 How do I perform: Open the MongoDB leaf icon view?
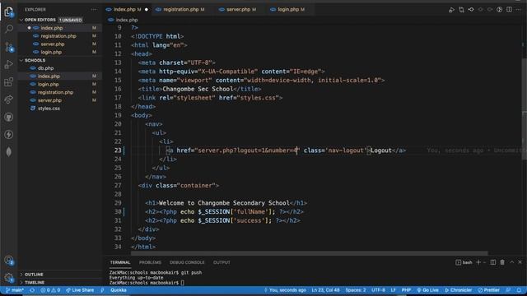pyautogui.click(x=9, y=151)
